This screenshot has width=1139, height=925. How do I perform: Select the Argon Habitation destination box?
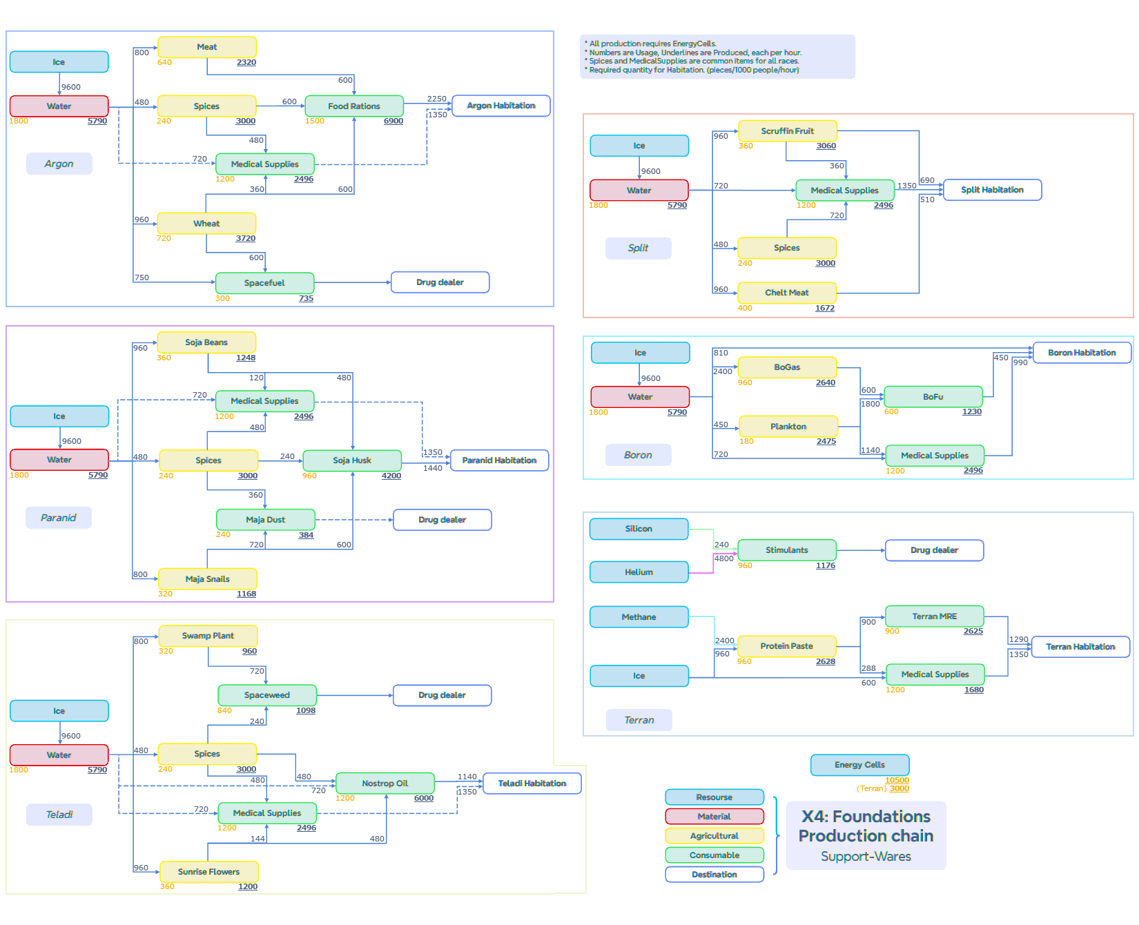500,106
